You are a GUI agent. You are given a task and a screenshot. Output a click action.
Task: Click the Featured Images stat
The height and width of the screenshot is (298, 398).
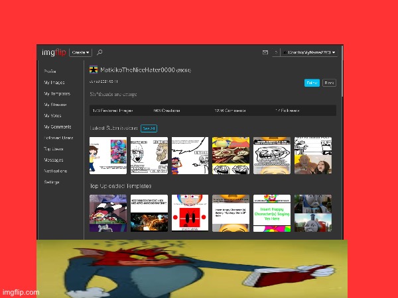[113, 111]
